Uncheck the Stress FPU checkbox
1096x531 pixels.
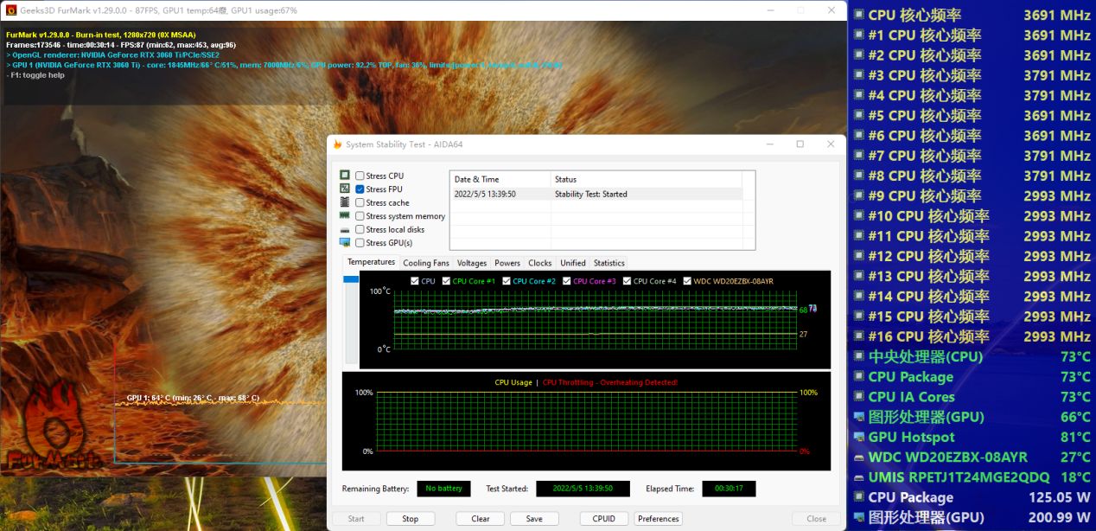click(x=360, y=189)
